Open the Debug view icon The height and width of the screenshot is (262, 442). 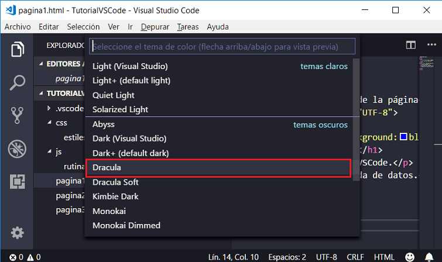tap(18, 149)
